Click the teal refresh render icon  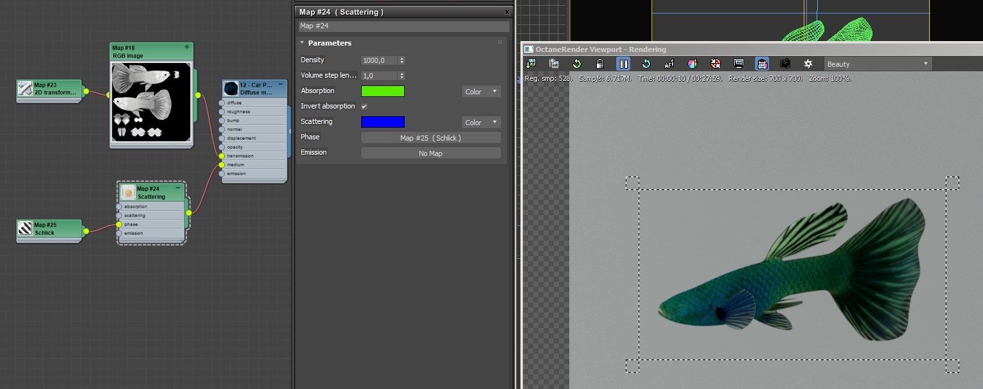646,64
